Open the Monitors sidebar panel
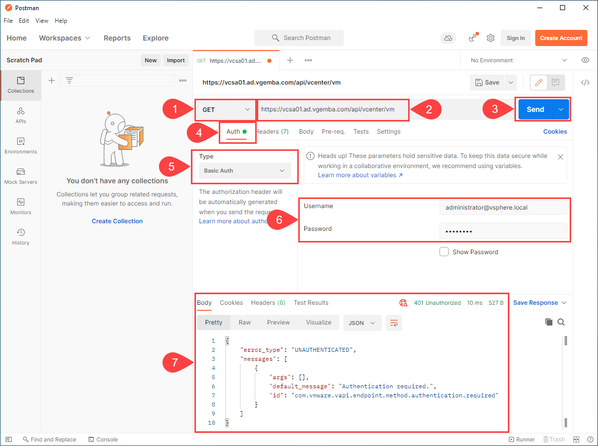598x446 pixels. pos(21,206)
